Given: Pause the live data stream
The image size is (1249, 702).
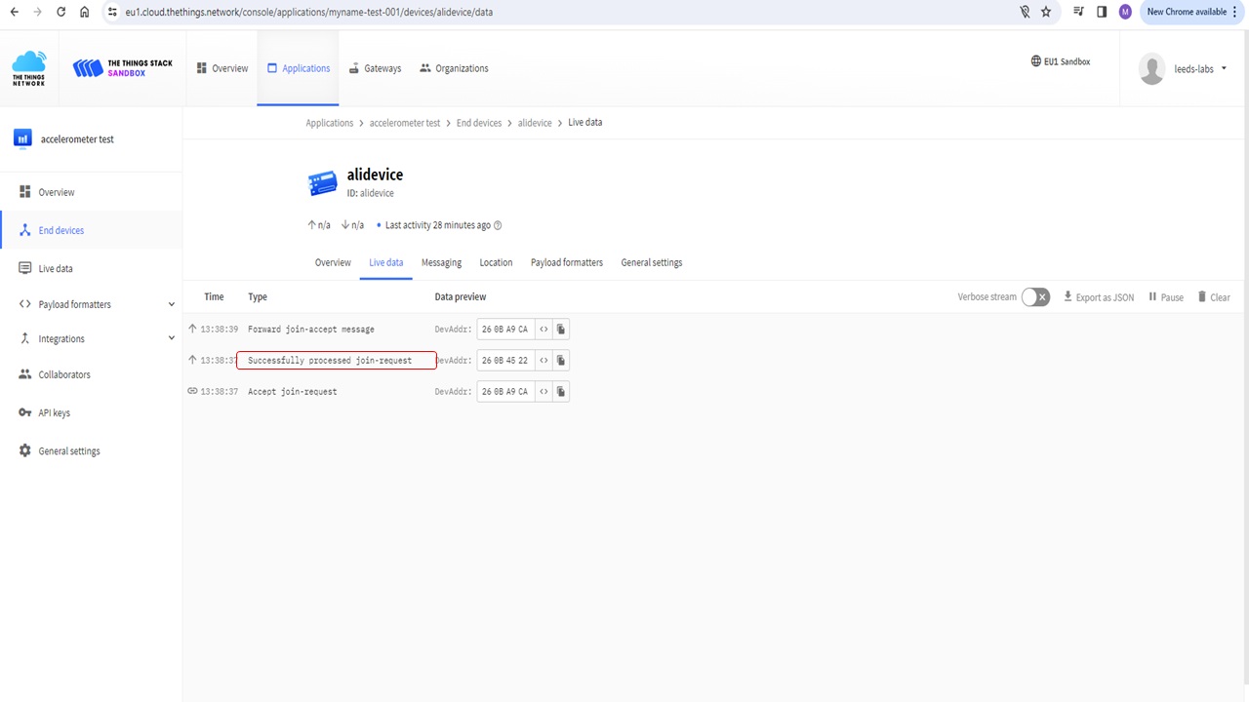Looking at the screenshot, I should click(x=1166, y=297).
